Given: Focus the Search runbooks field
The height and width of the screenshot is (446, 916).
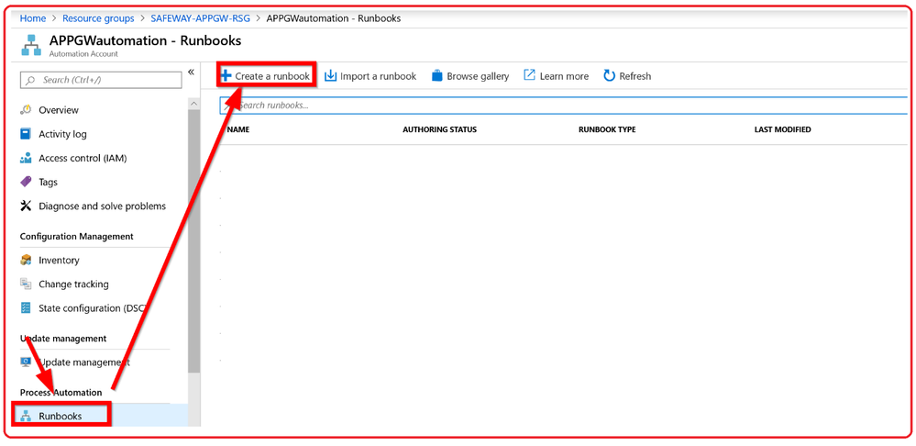Looking at the screenshot, I should pyautogui.click(x=563, y=106).
